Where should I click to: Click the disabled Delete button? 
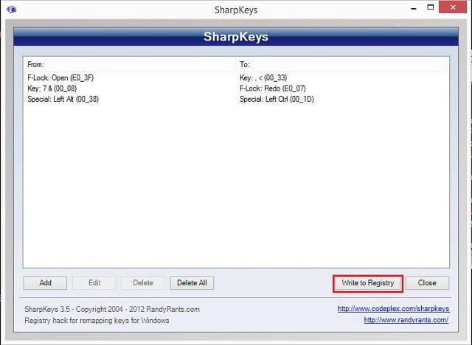[143, 283]
